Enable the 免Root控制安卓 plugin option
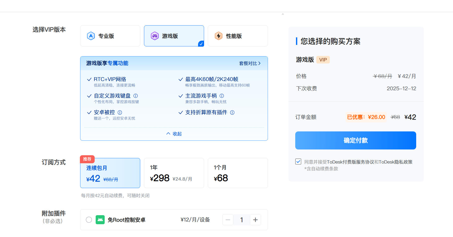Screen dimensions: 453x237 (89, 220)
